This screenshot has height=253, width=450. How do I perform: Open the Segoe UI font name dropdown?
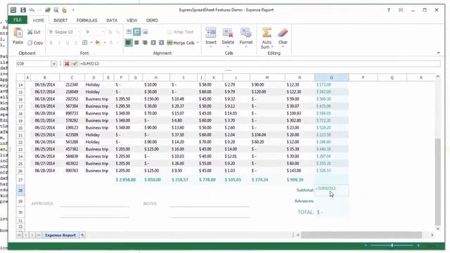[x=79, y=32]
